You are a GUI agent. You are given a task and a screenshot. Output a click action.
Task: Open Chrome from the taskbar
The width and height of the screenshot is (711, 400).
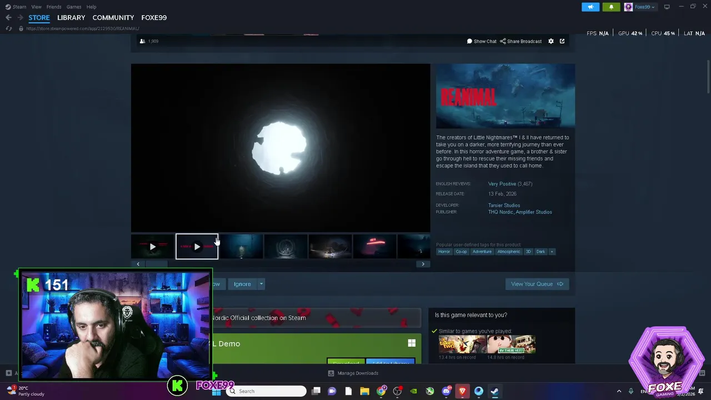381,391
